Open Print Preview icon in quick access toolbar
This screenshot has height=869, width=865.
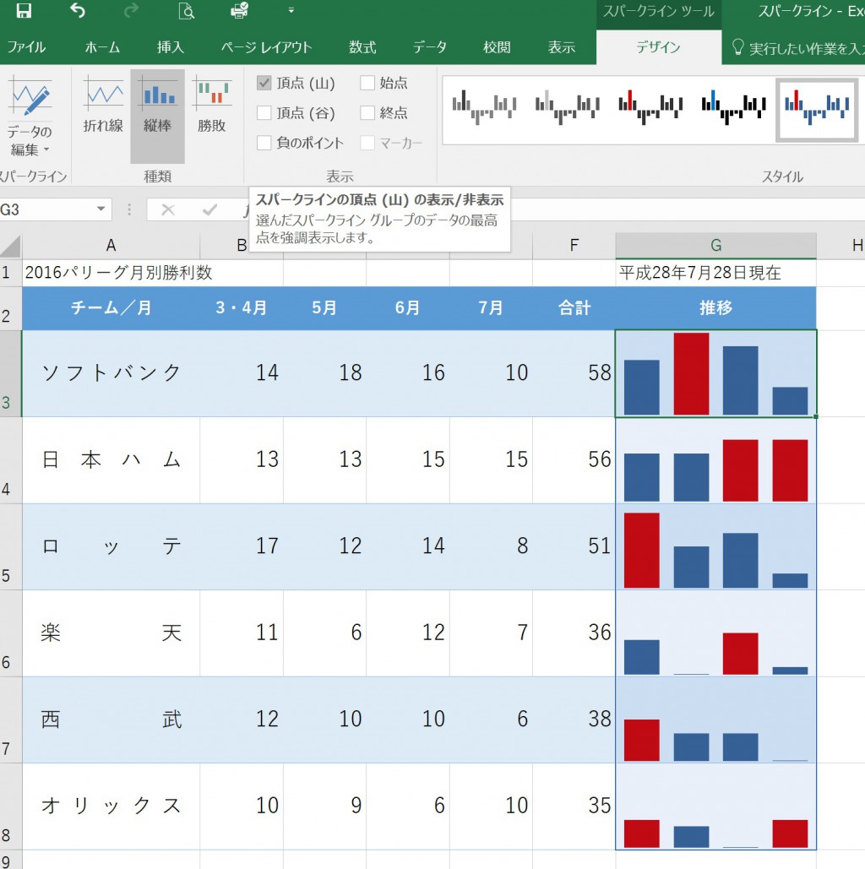(187, 10)
